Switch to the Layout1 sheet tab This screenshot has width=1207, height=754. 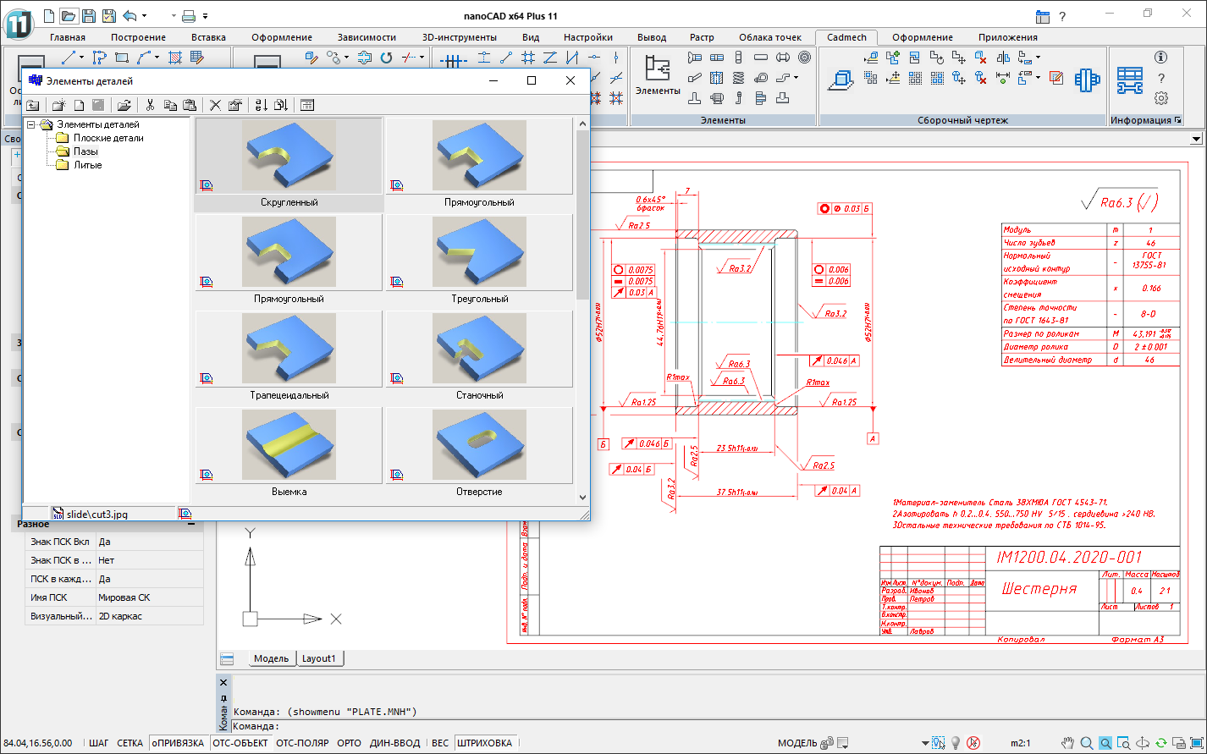pos(319,658)
